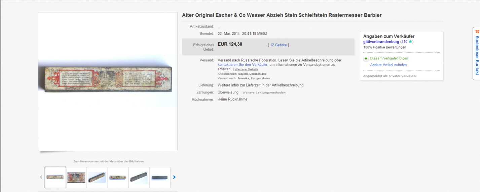Image resolution: width=480 pixels, height=192 pixels.
Task: Show next thumbnails with the right arrow
Action: [x=174, y=177]
